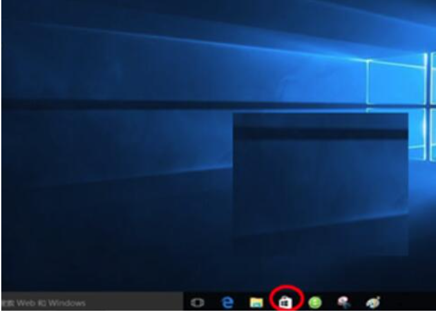Viewport: 436px width, 314px height.
Task: Click empty desktop area at top left
Action: [x=39, y=32]
